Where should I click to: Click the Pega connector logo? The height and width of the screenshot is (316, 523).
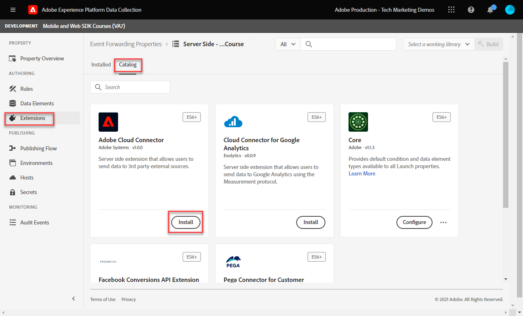[x=233, y=262]
